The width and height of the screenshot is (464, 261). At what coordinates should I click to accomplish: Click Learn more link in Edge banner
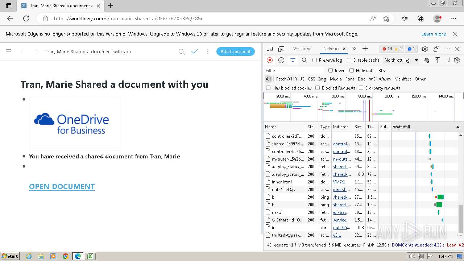[x=434, y=34]
